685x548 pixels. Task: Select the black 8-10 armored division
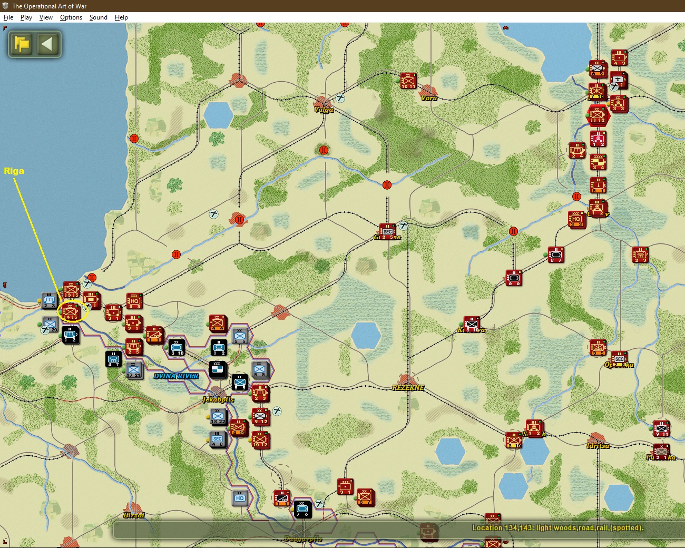(177, 348)
